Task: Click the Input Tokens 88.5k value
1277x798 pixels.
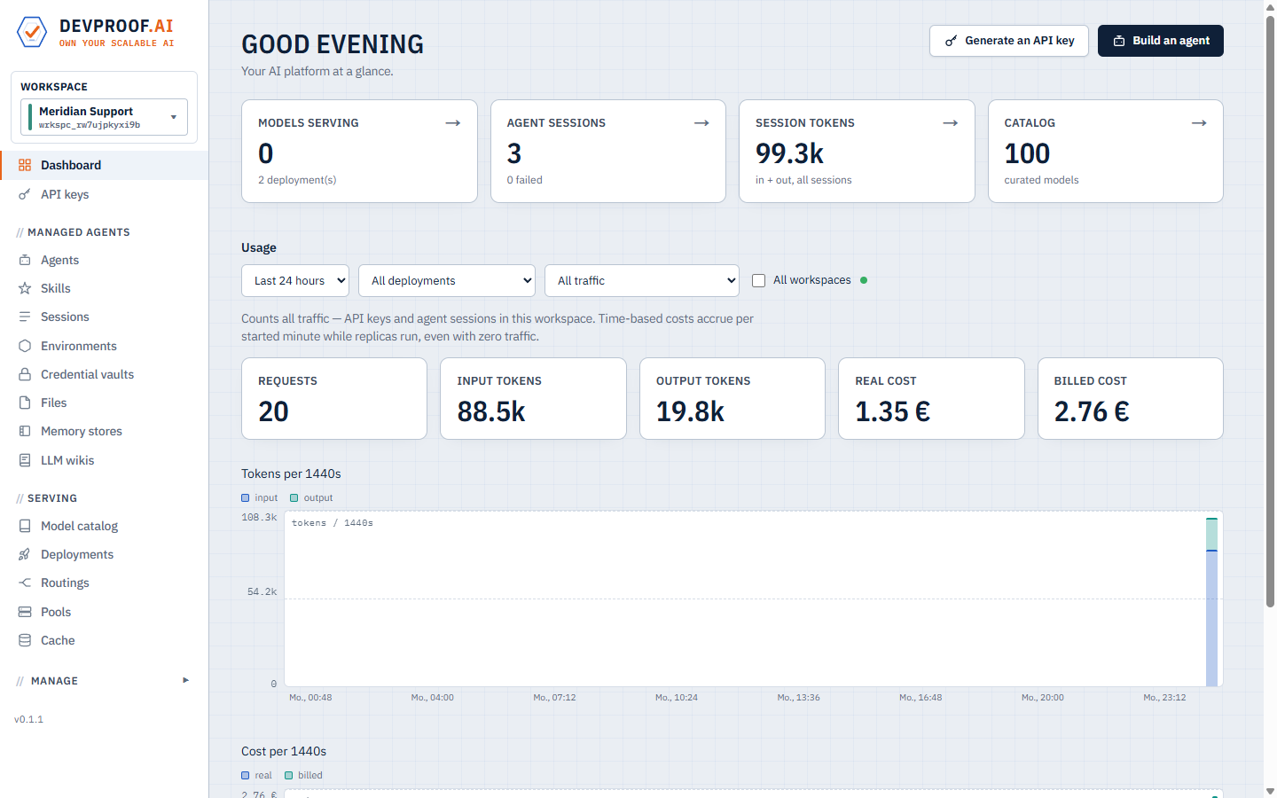Action: point(491,411)
